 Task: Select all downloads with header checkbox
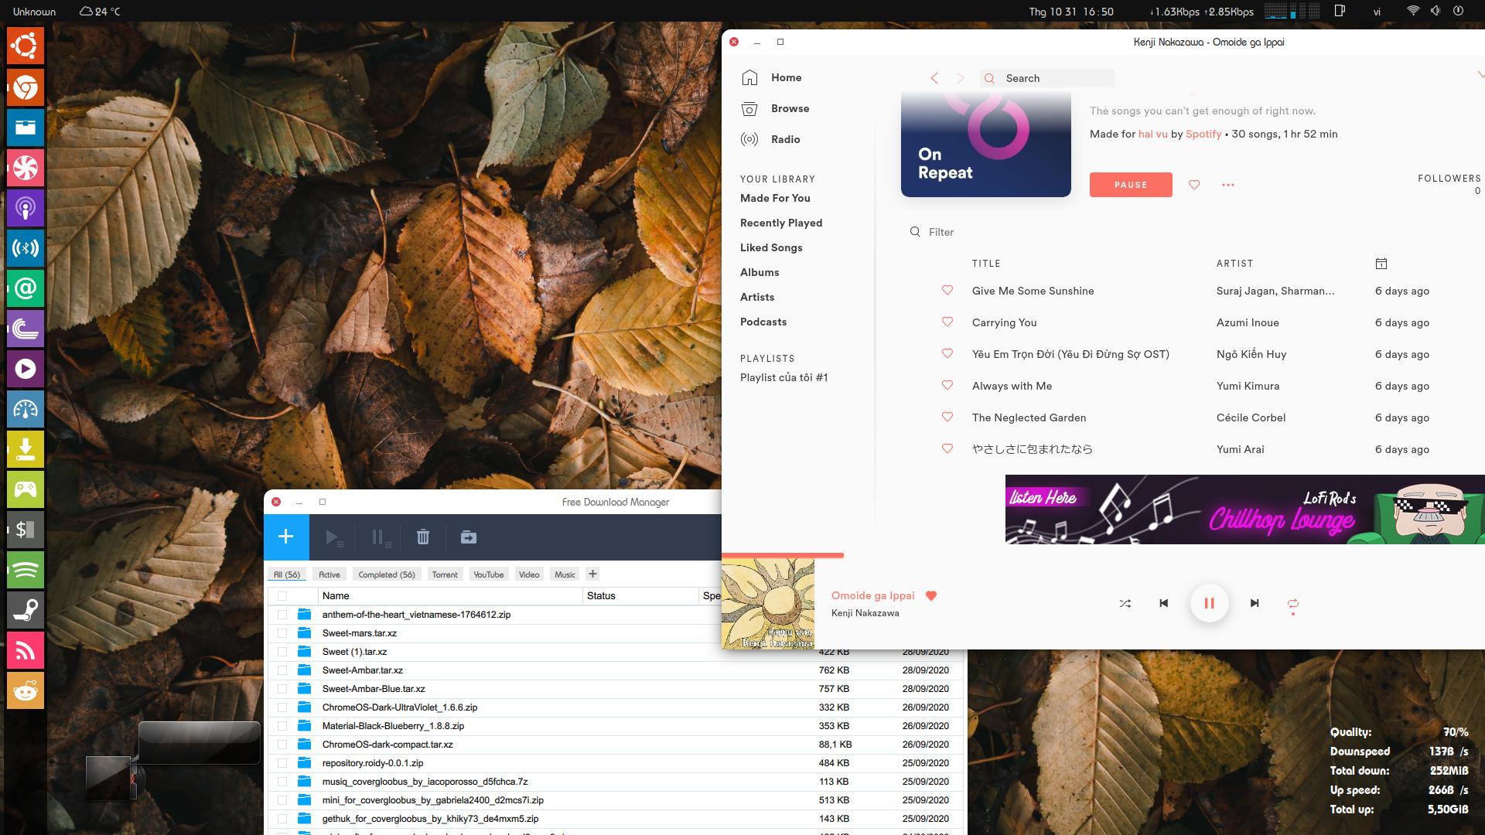(x=282, y=596)
